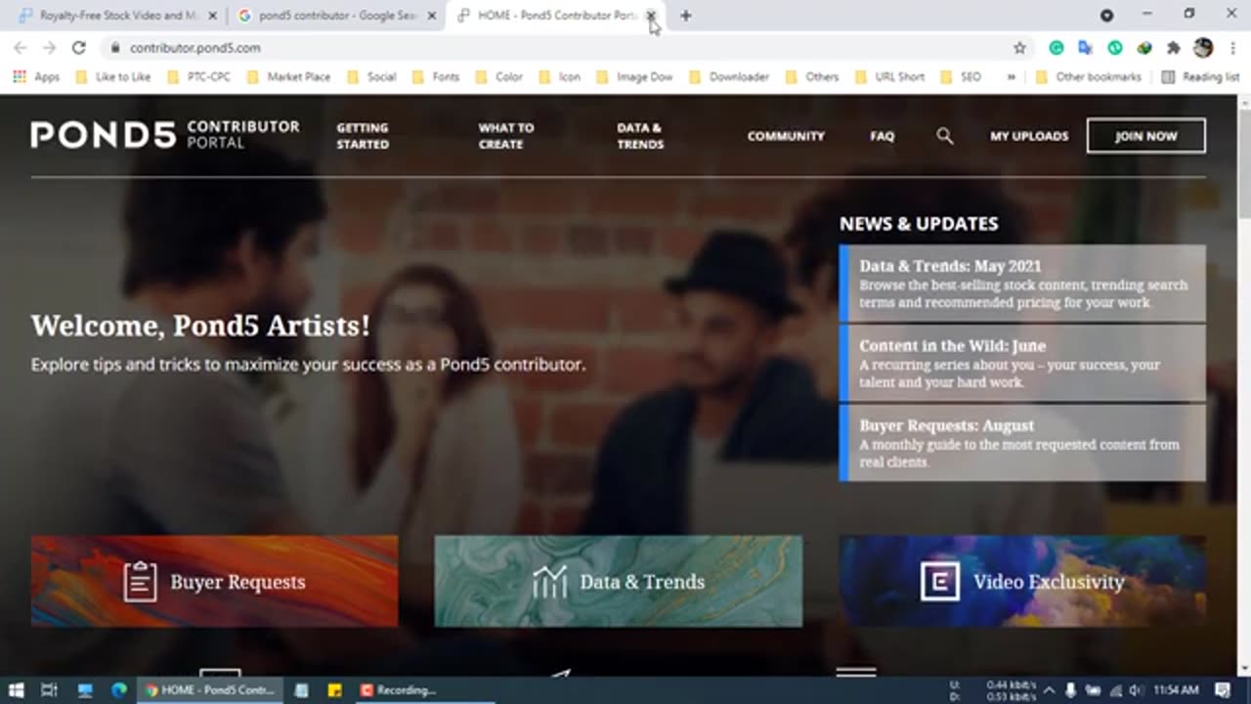This screenshot has width=1251, height=704.
Task: Open the Icon bookmark folder
Action: (x=559, y=76)
